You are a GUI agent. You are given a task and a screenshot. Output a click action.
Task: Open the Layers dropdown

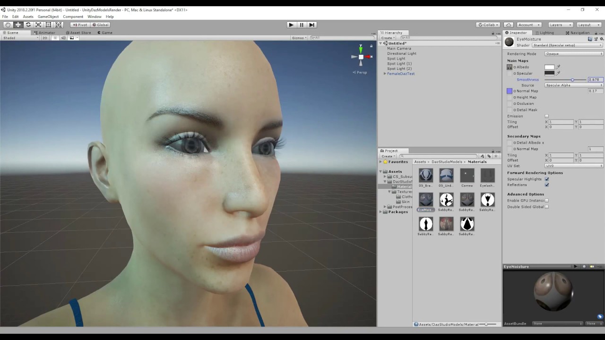(561, 25)
